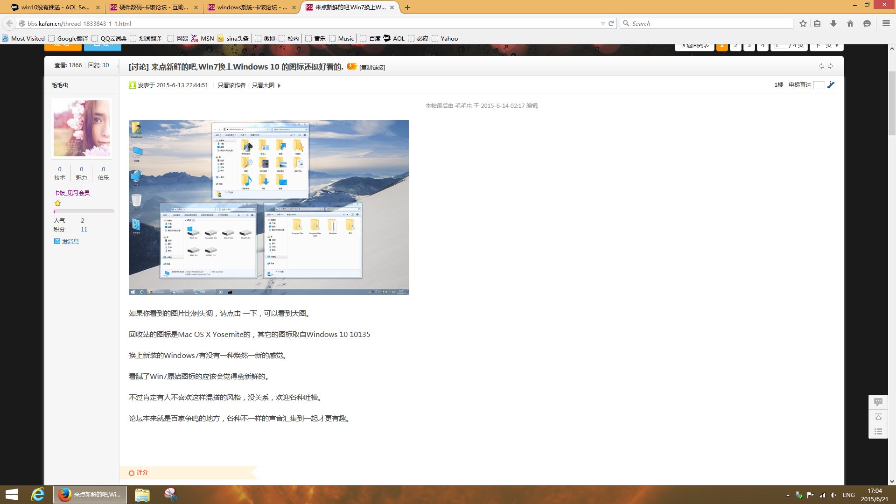Click the volume icon in system tray

(x=833, y=494)
